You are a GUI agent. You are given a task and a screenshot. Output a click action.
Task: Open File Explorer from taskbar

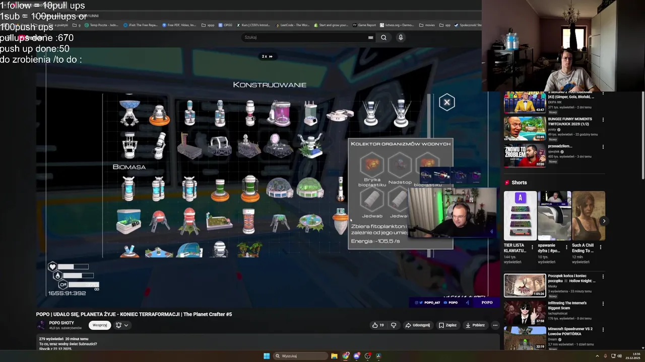pos(334,356)
